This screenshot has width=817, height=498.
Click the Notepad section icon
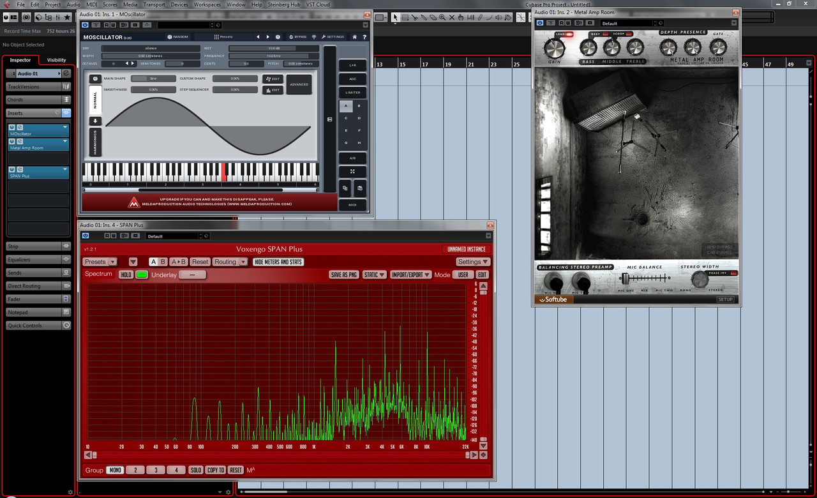[66, 312]
